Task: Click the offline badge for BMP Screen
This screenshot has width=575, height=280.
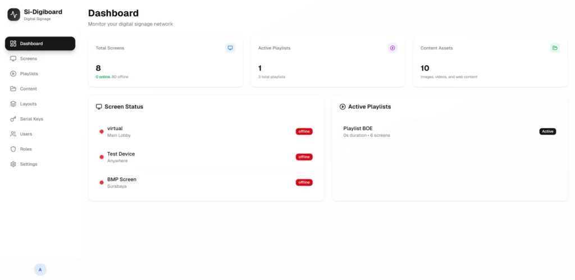Action: tap(304, 182)
